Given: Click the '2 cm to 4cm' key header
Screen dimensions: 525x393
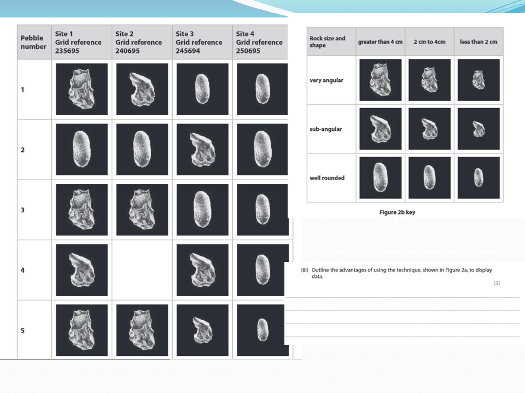Looking at the screenshot, I should tap(430, 42).
